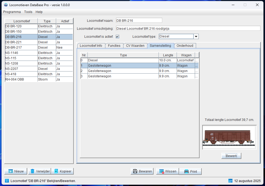
Task: Click the Print button
Action: [x=190, y=171]
